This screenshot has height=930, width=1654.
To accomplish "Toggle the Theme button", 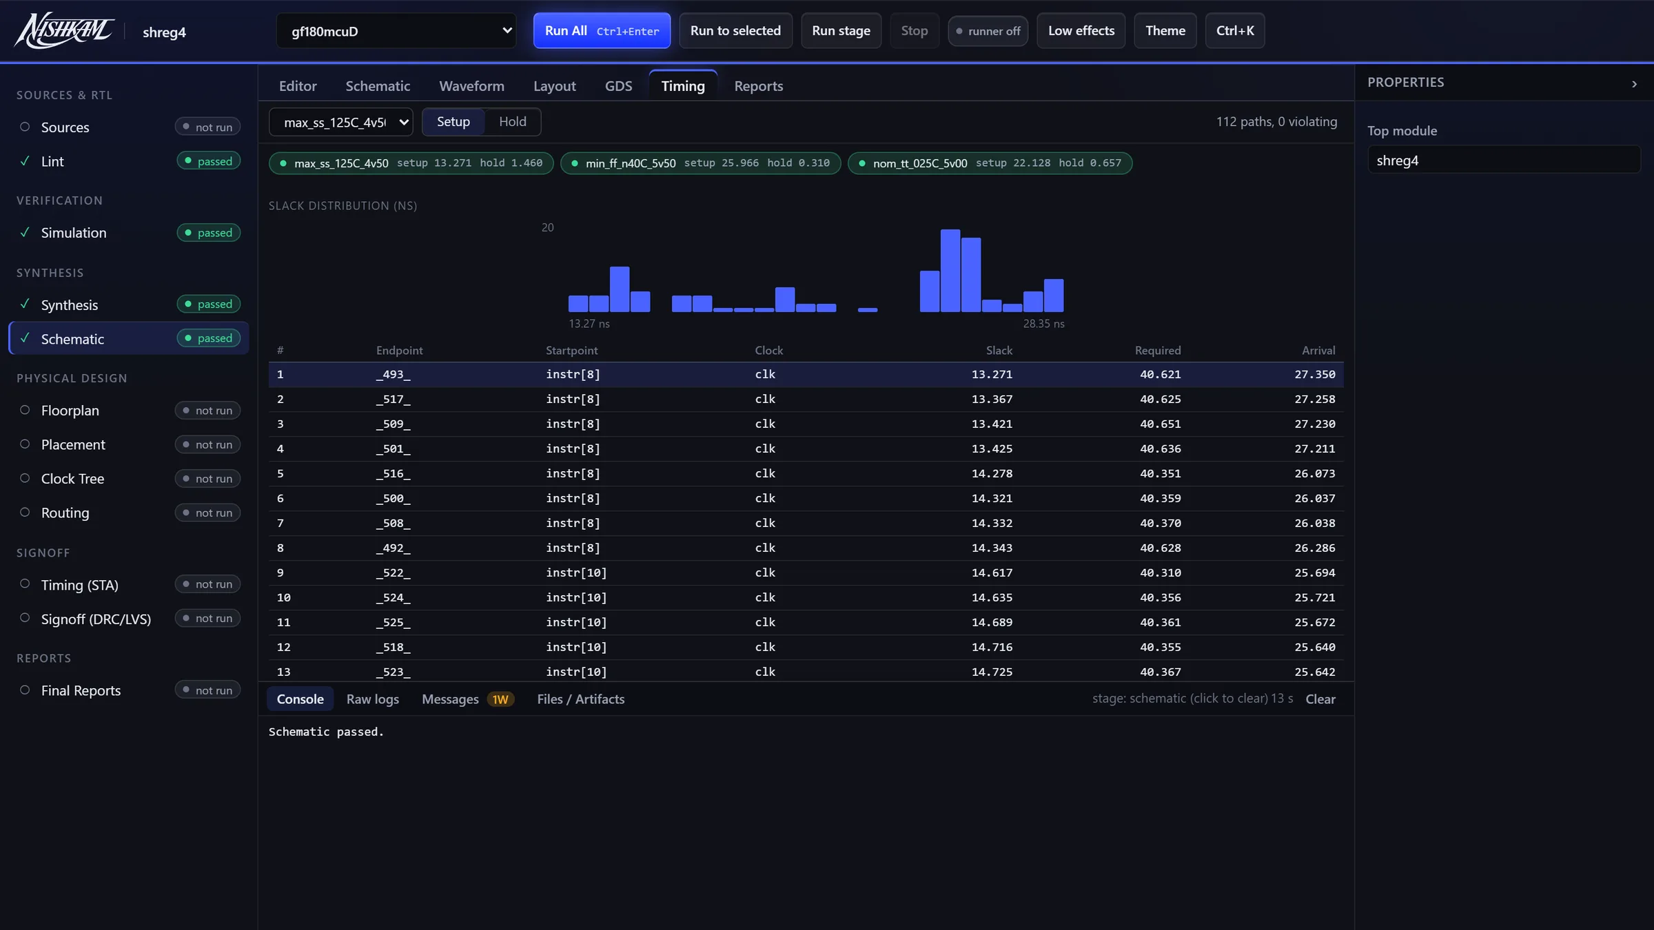I will 1165,31.
